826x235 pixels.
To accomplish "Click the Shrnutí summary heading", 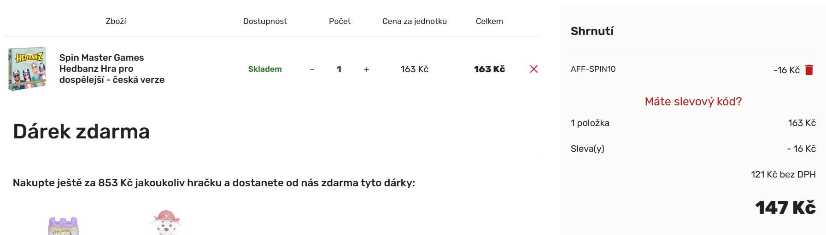I will coord(592,31).
